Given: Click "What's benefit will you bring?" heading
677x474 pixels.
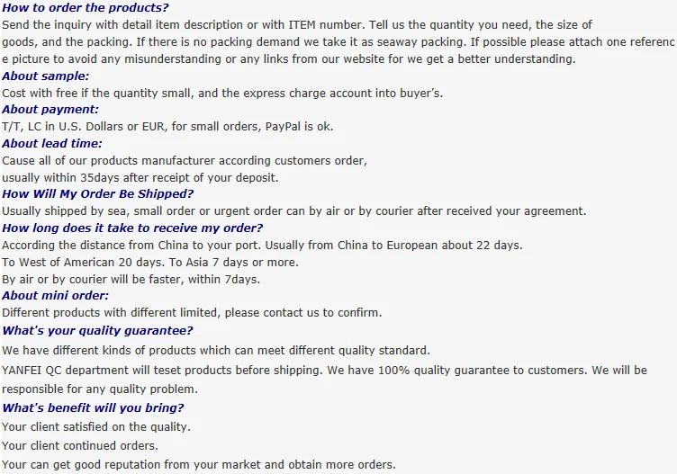Looking at the screenshot, I should coord(93,407).
